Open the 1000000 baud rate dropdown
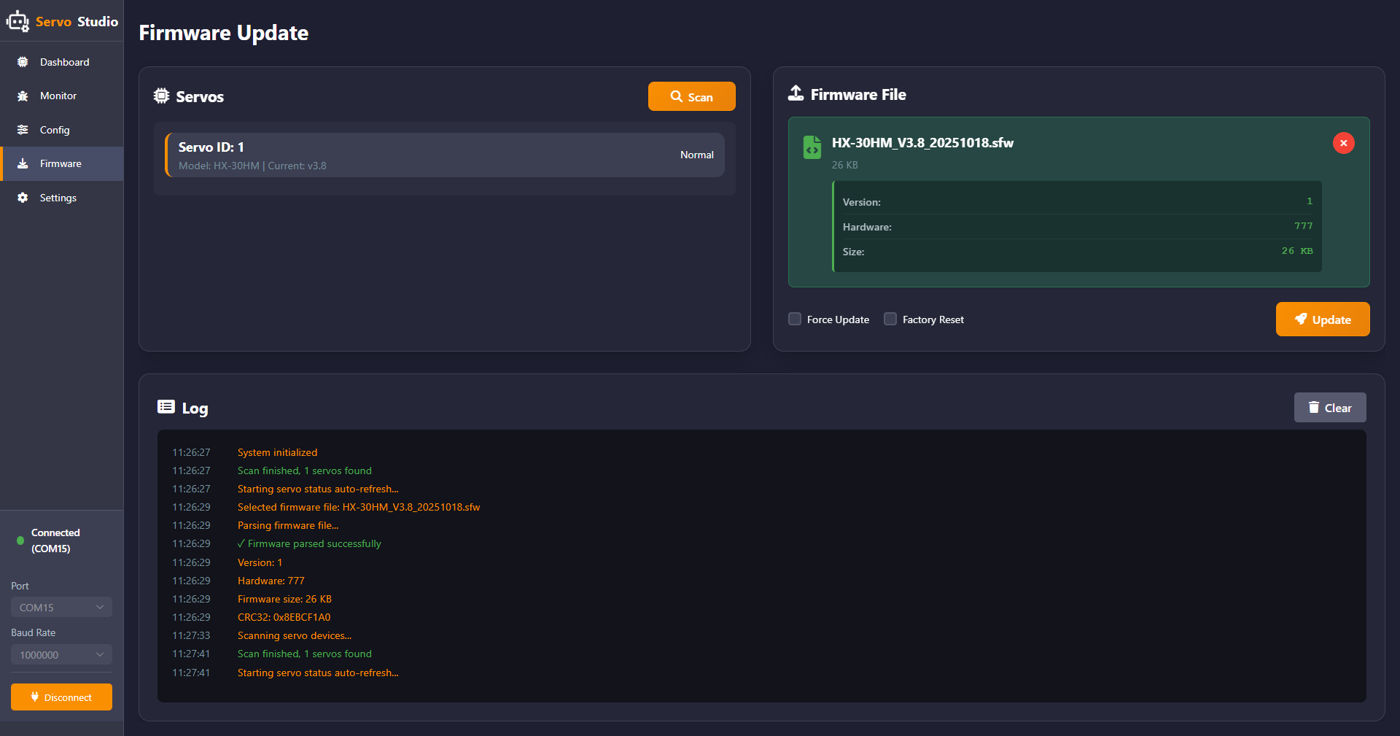The height and width of the screenshot is (736, 1400). pos(61,654)
